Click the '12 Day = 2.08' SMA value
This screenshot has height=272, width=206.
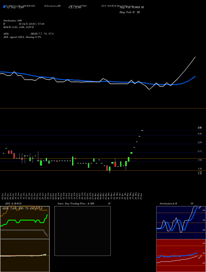pos(15,8)
